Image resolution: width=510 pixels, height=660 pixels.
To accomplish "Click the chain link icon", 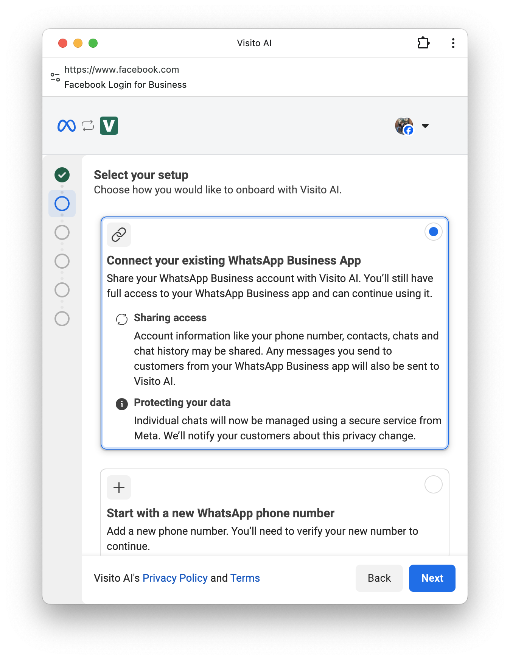I will tap(119, 235).
